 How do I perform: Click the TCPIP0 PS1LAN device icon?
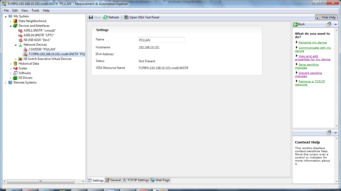point(25,54)
